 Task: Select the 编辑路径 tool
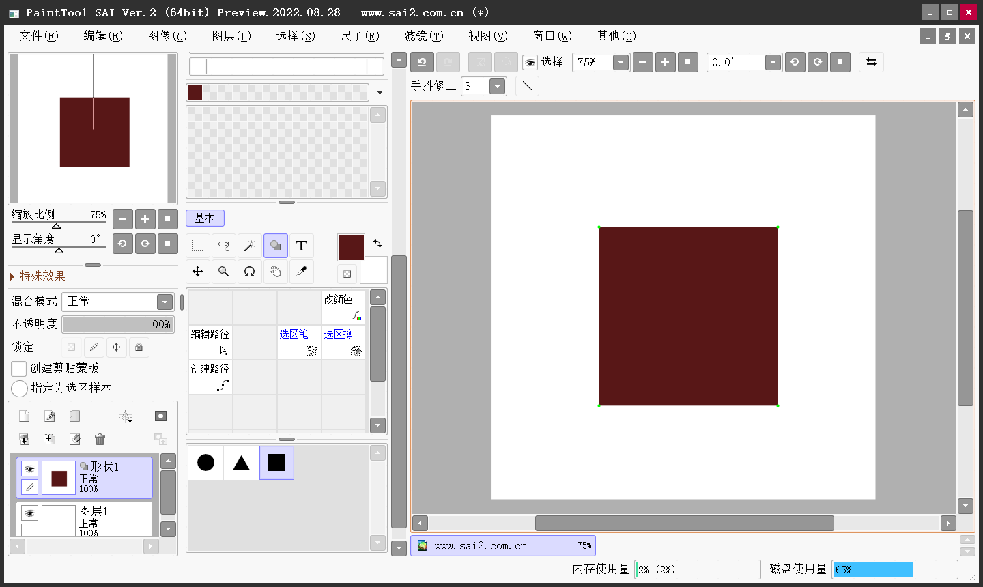click(x=210, y=342)
